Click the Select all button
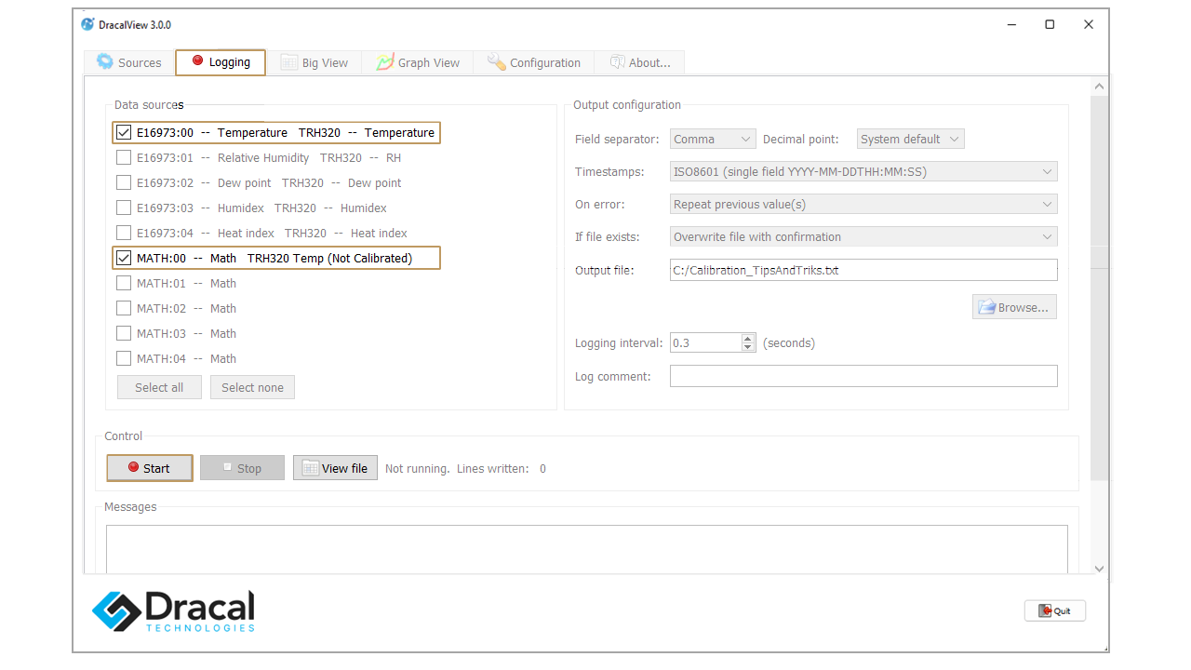This screenshot has height=670, width=1191. pos(159,387)
